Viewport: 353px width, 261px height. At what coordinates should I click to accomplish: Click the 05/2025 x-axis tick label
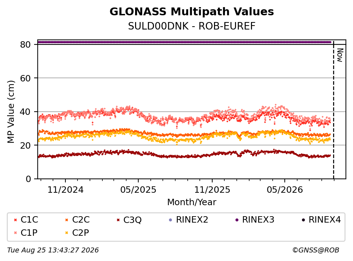138,190
